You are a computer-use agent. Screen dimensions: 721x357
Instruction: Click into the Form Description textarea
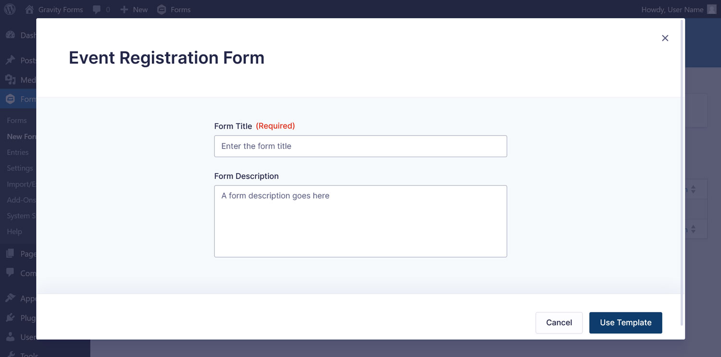tap(360, 221)
